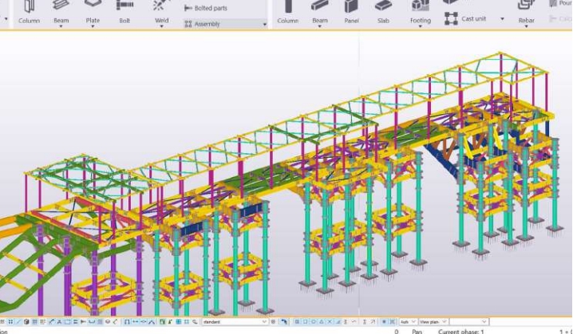Click the blue select cast units icon
This screenshot has width=573, height=334.
tap(179, 322)
